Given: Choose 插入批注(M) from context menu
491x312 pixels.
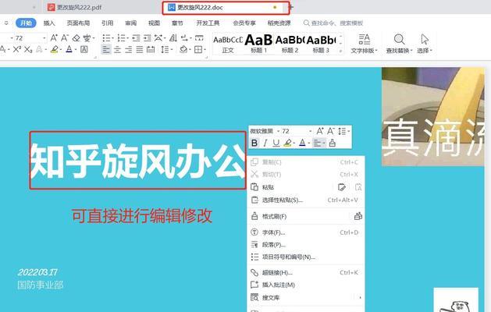Looking at the screenshot, I should [307, 285].
